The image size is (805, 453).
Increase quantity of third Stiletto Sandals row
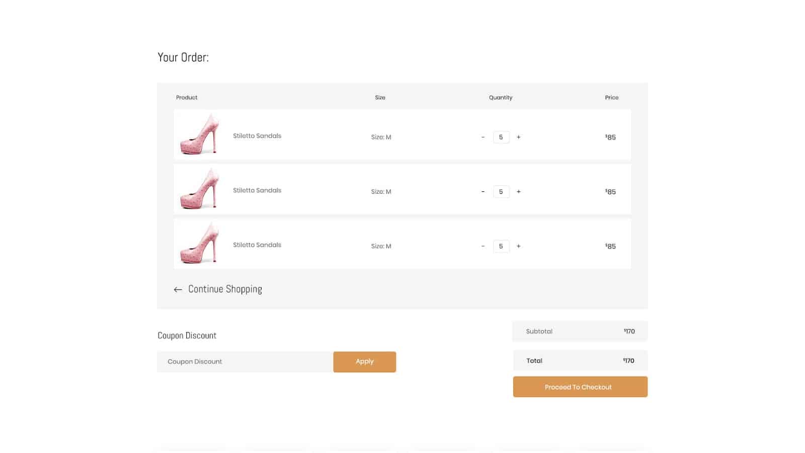click(519, 246)
